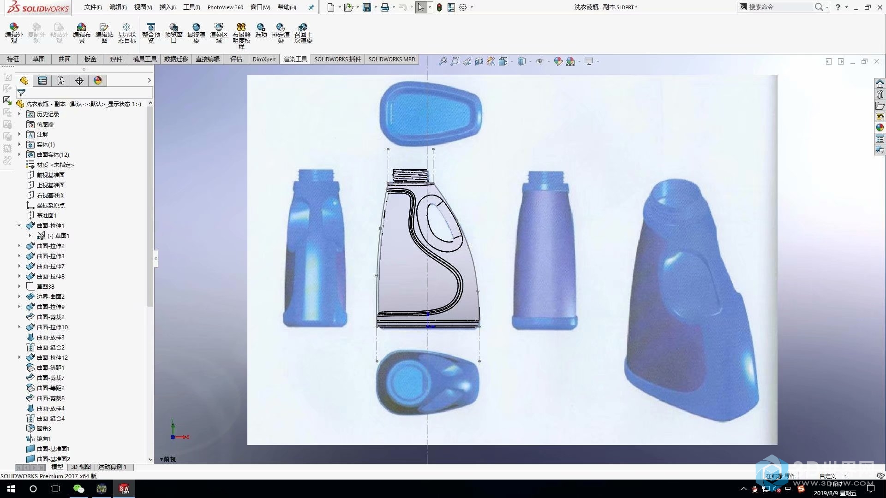Viewport: 886px width, 498px height.
Task: Select 草图38 in the feature tree
Action: [x=45, y=286]
